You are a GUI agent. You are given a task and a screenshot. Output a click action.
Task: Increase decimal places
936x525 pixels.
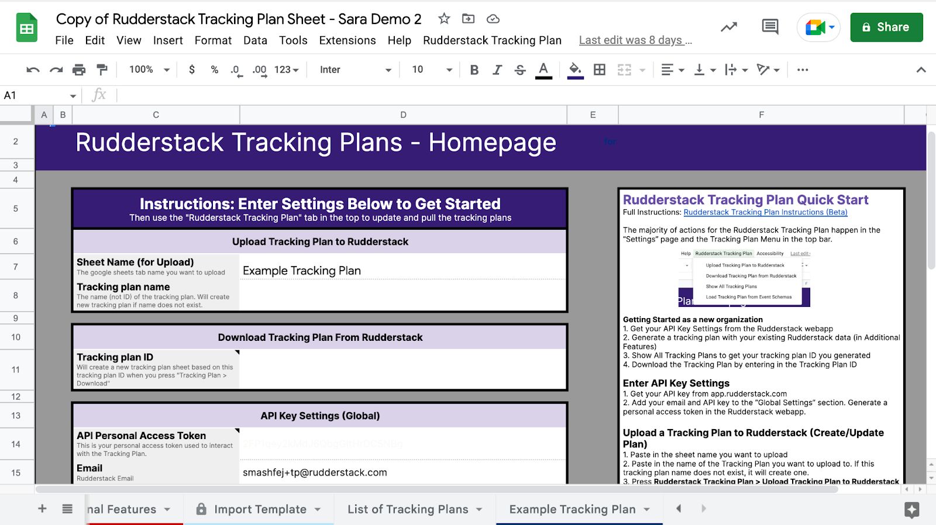pyautogui.click(x=260, y=70)
